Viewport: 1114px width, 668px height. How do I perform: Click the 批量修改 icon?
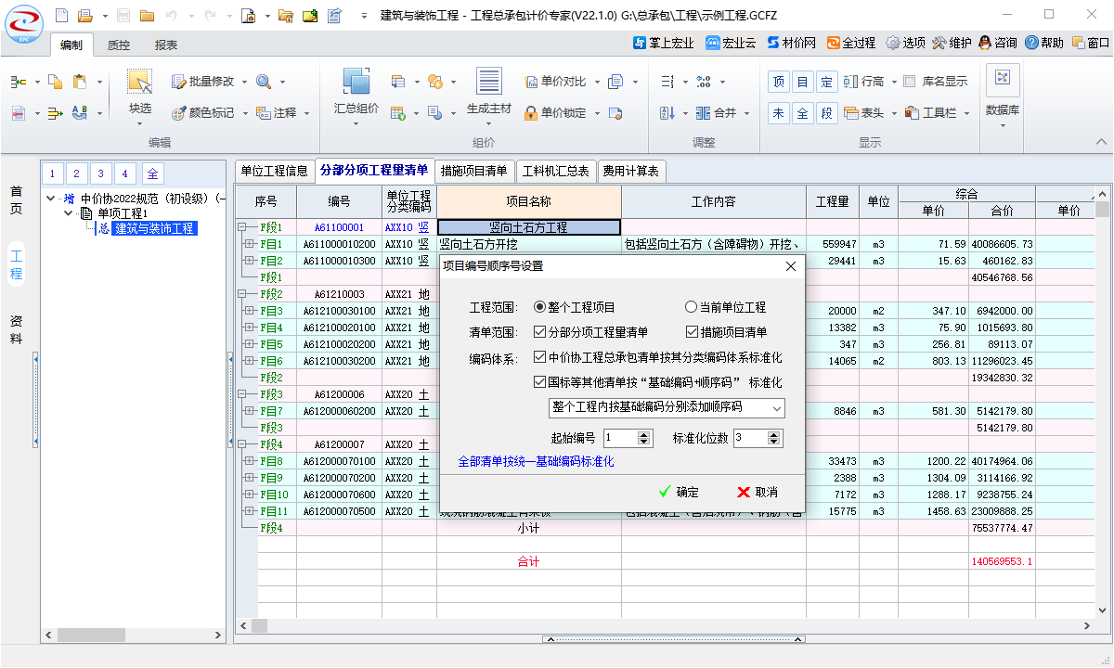[x=180, y=82]
